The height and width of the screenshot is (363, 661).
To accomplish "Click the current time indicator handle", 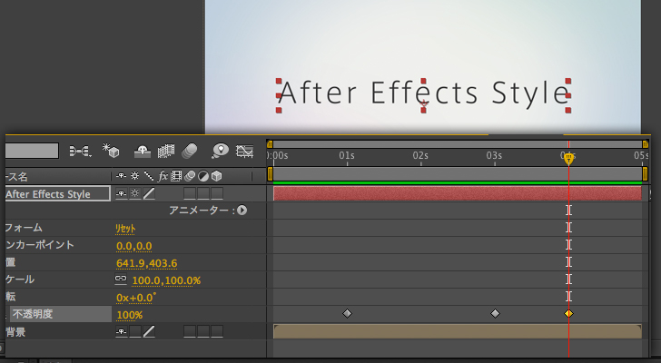I will click(x=568, y=158).
